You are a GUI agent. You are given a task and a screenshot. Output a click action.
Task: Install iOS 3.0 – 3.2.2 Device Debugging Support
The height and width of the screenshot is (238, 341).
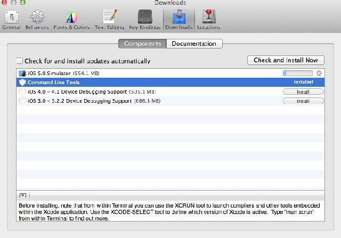point(303,101)
